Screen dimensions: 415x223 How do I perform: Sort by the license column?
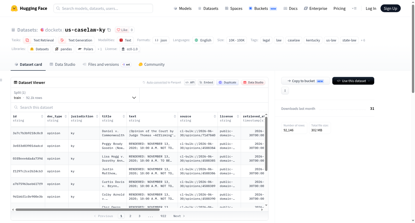[238, 117]
